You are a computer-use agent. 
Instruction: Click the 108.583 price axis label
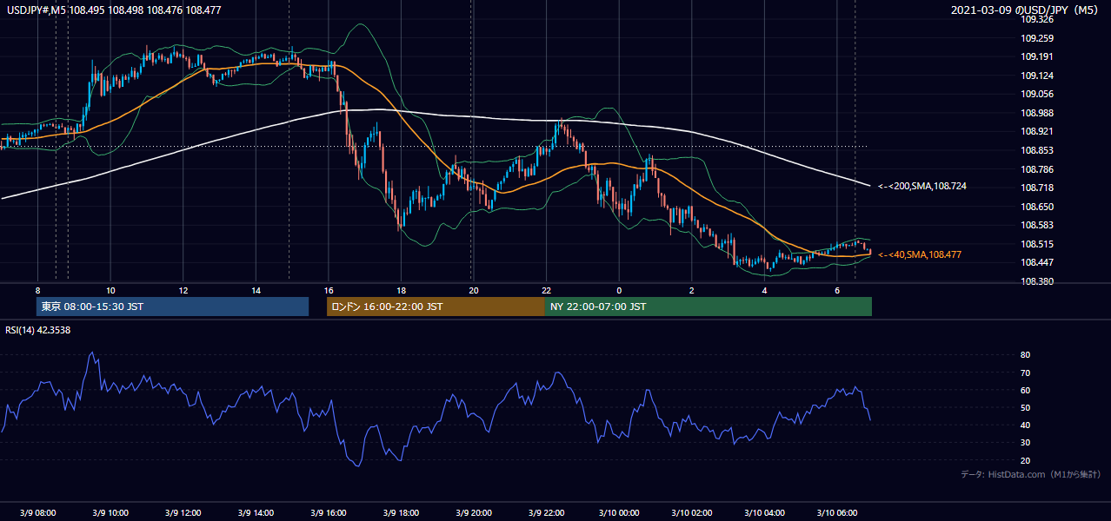[1037, 225]
